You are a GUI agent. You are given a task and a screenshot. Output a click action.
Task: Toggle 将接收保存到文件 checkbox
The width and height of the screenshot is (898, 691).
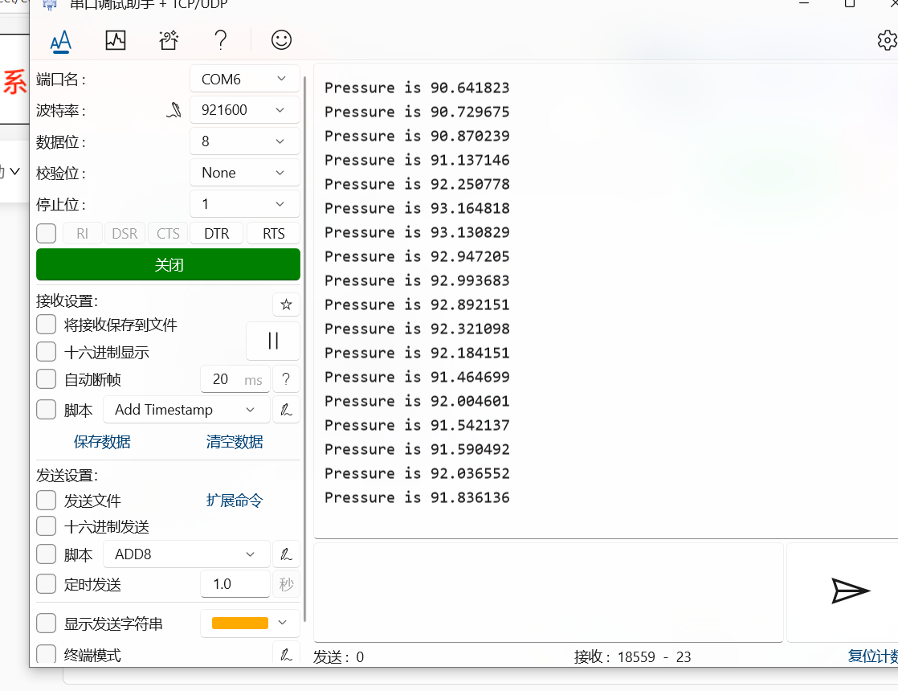[47, 325]
